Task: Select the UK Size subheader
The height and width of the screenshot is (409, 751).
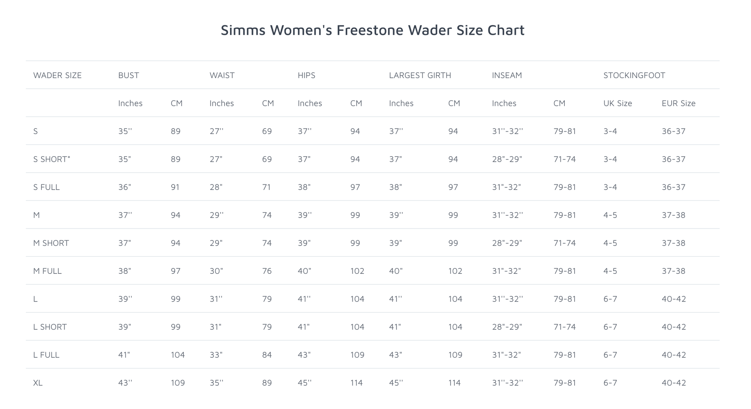Action: (x=618, y=104)
